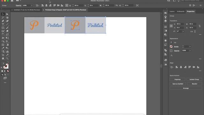This screenshot has height=115, width=204.
Task: Click Save as Symbol button
Action: point(178,84)
